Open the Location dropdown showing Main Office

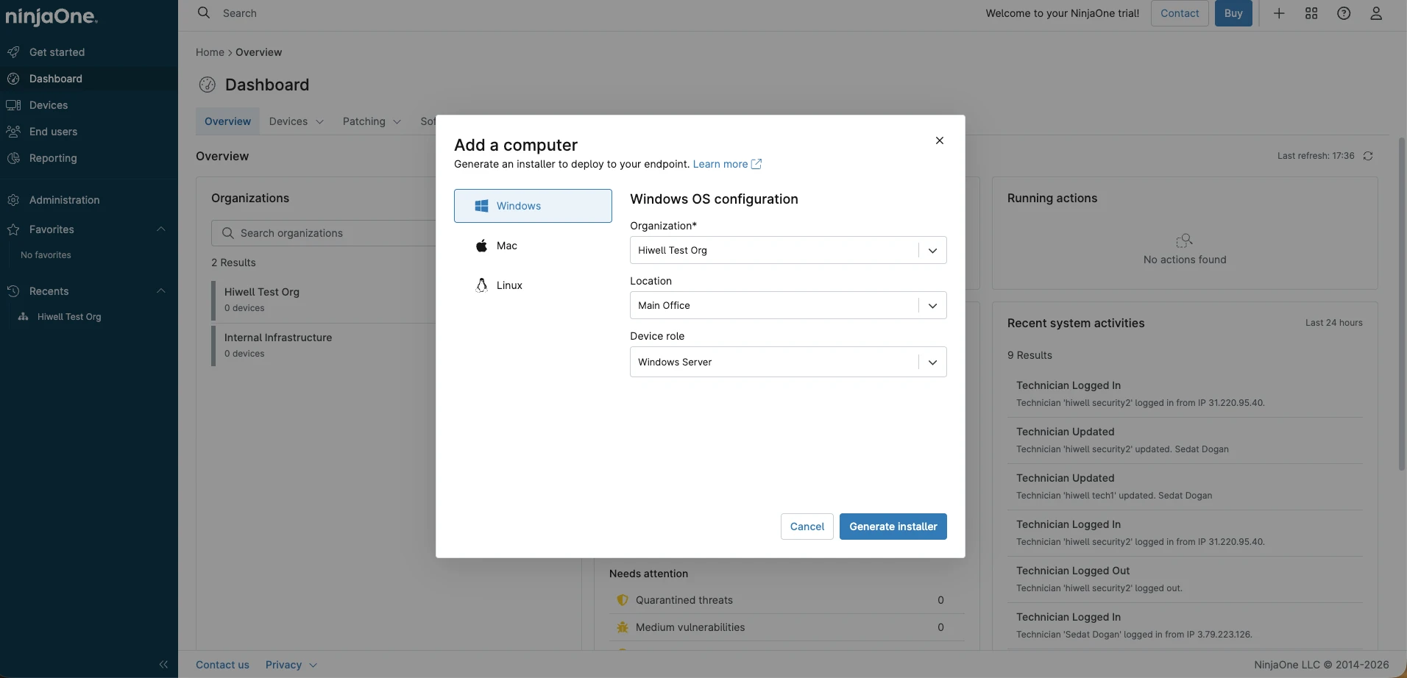click(x=788, y=305)
